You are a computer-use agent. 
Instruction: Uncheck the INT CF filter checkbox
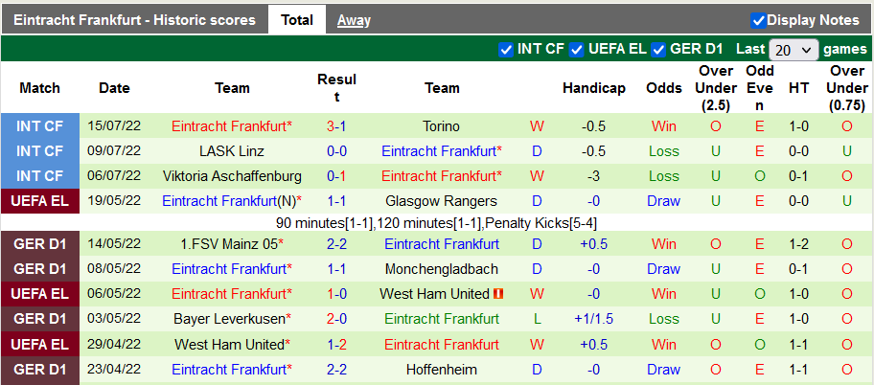pyautogui.click(x=506, y=50)
